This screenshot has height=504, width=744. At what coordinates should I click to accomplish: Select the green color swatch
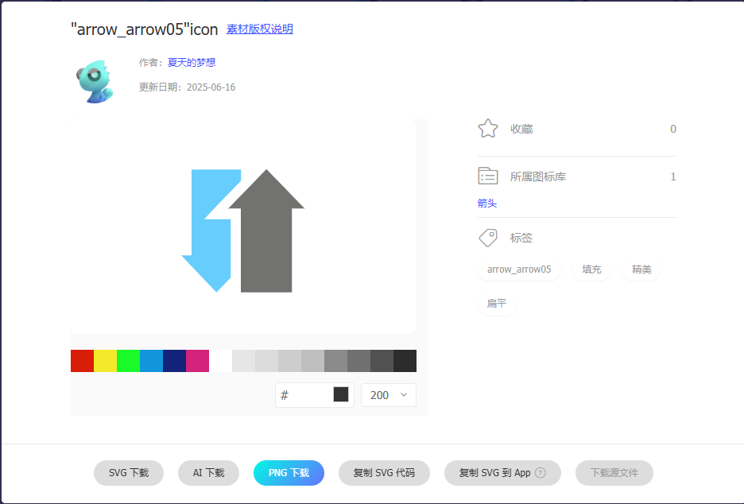click(127, 360)
